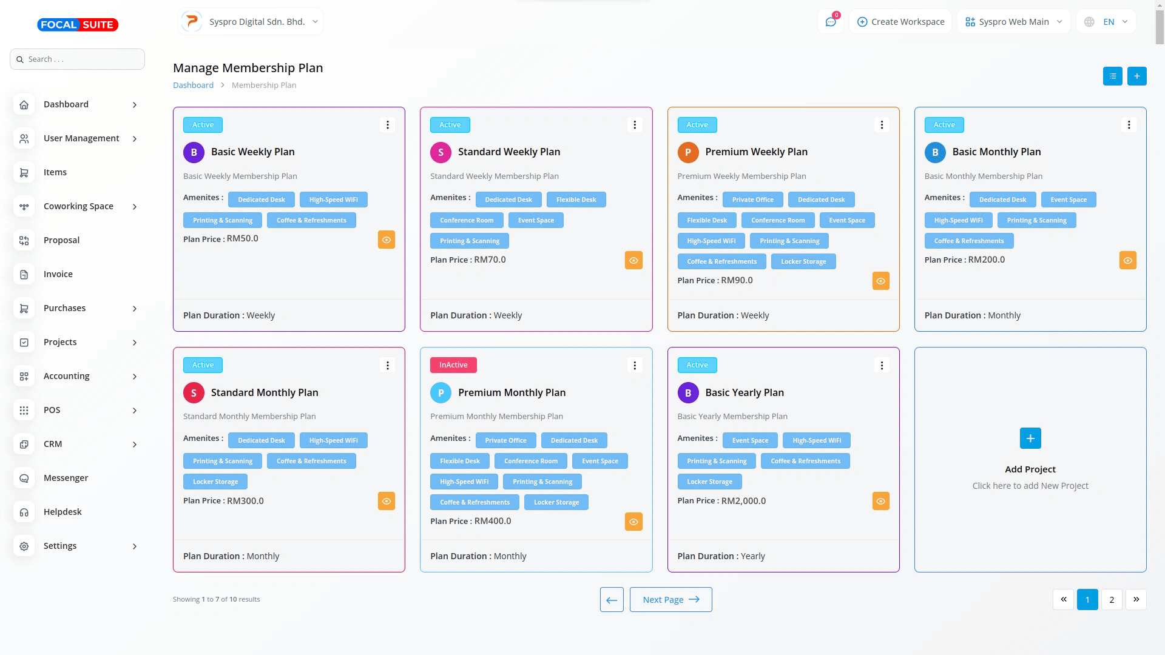Click the Next Page button
The width and height of the screenshot is (1165, 655).
coord(670,599)
